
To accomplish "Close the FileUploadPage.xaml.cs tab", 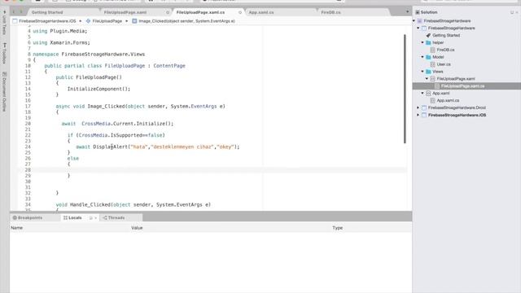I will point(240,12).
